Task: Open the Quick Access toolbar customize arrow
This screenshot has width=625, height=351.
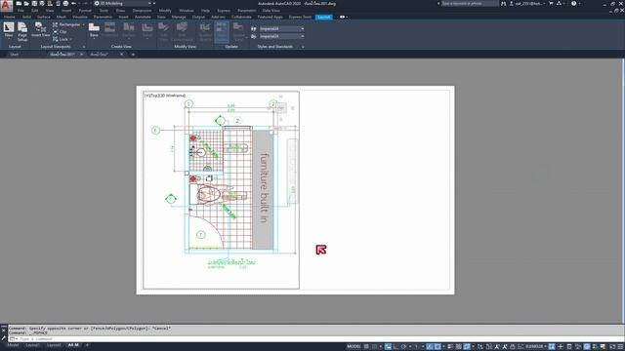Action: [x=154, y=3]
